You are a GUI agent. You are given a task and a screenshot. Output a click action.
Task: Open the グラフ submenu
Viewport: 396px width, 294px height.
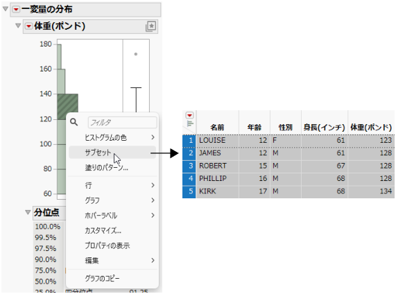click(x=112, y=200)
